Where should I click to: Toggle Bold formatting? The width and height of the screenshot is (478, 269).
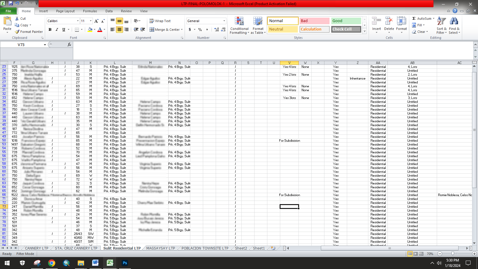coord(50,30)
